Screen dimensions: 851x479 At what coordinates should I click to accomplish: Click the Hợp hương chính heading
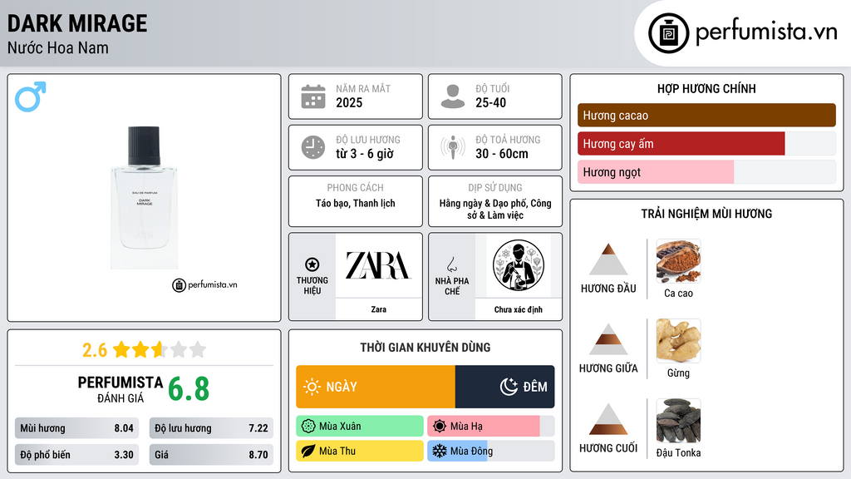coord(706,88)
